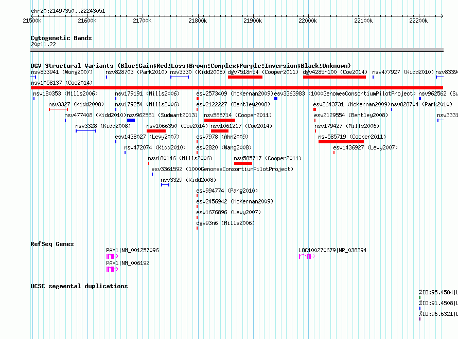Click the nsv179254 (Mills2006) label
The height and width of the screenshot is (339, 458).
(x=147, y=104)
